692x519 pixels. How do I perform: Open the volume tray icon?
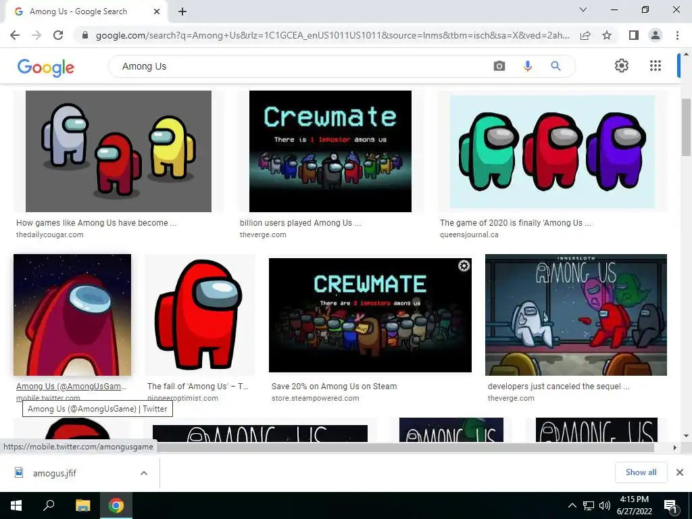tap(605, 505)
